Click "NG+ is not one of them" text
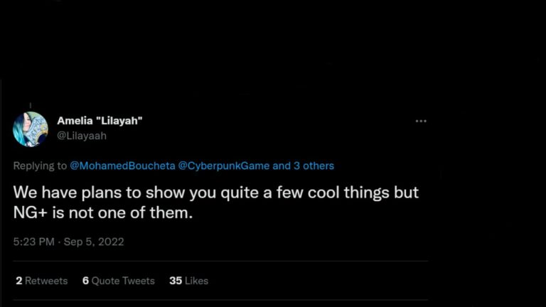Screen dimensions: 546x307 point(103,212)
